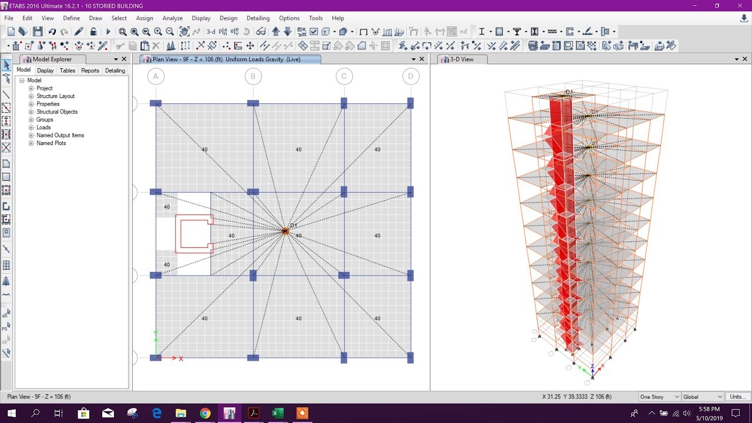Viewport: 752px width, 423px height.
Task: Switch to the Reports tab in Model Explorer
Action: coord(90,70)
